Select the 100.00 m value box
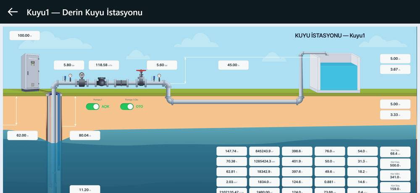 pyautogui.click(x=25, y=36)
